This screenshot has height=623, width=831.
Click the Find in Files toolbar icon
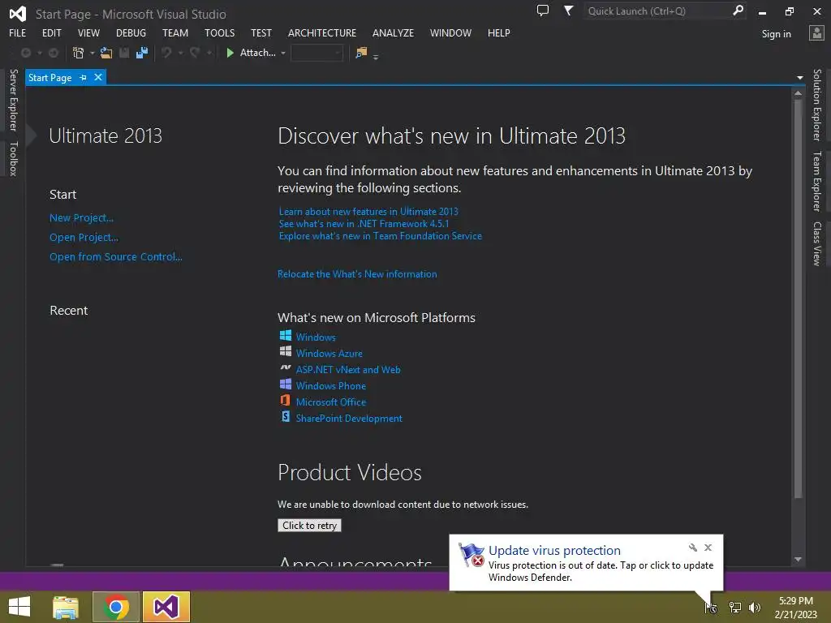pyautogui.click(x=361, y=53)
